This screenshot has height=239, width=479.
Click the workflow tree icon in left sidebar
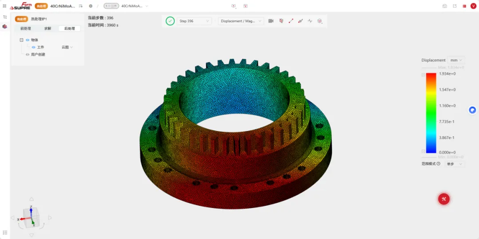(x=4, y=17)
